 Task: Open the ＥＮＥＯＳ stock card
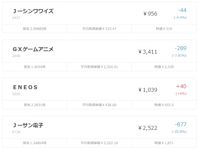click(99, 93)
